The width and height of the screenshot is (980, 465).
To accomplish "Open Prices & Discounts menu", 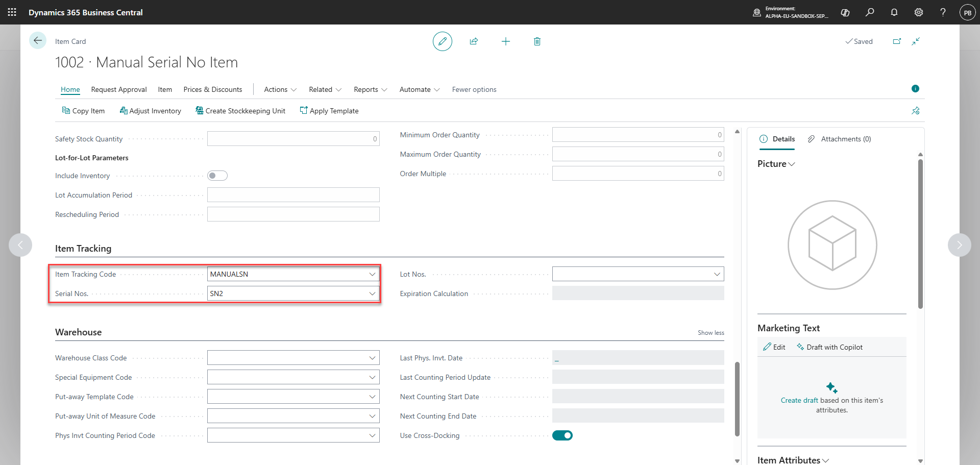I will pos(213,89).
